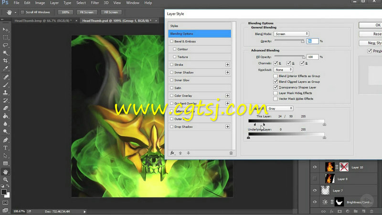Check Layer Mask Hides Effects
This screenshot has width=382, height=215.
coord(276,93)
